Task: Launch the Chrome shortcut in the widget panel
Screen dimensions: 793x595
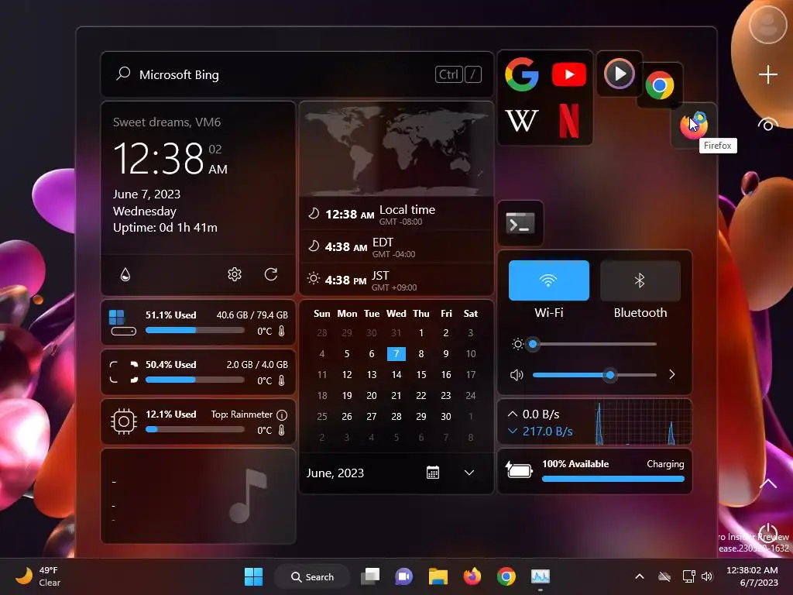Action: point(660,85)
